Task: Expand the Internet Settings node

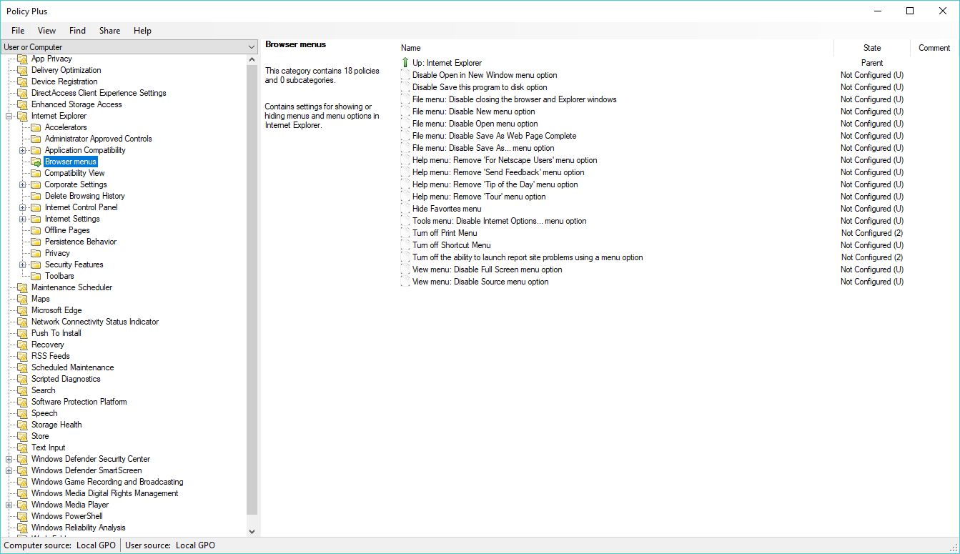Action: [23, 219]
